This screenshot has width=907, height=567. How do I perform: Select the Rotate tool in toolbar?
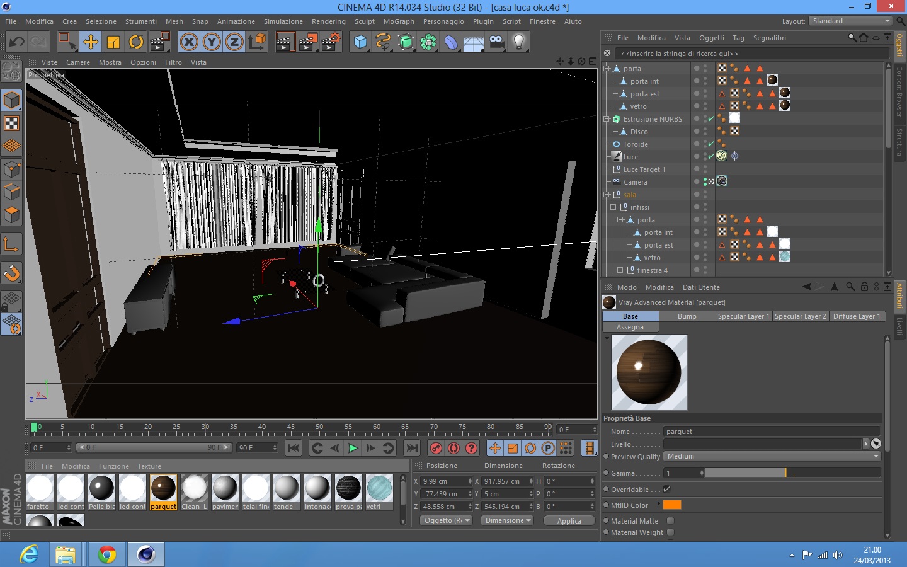(136, 42)
